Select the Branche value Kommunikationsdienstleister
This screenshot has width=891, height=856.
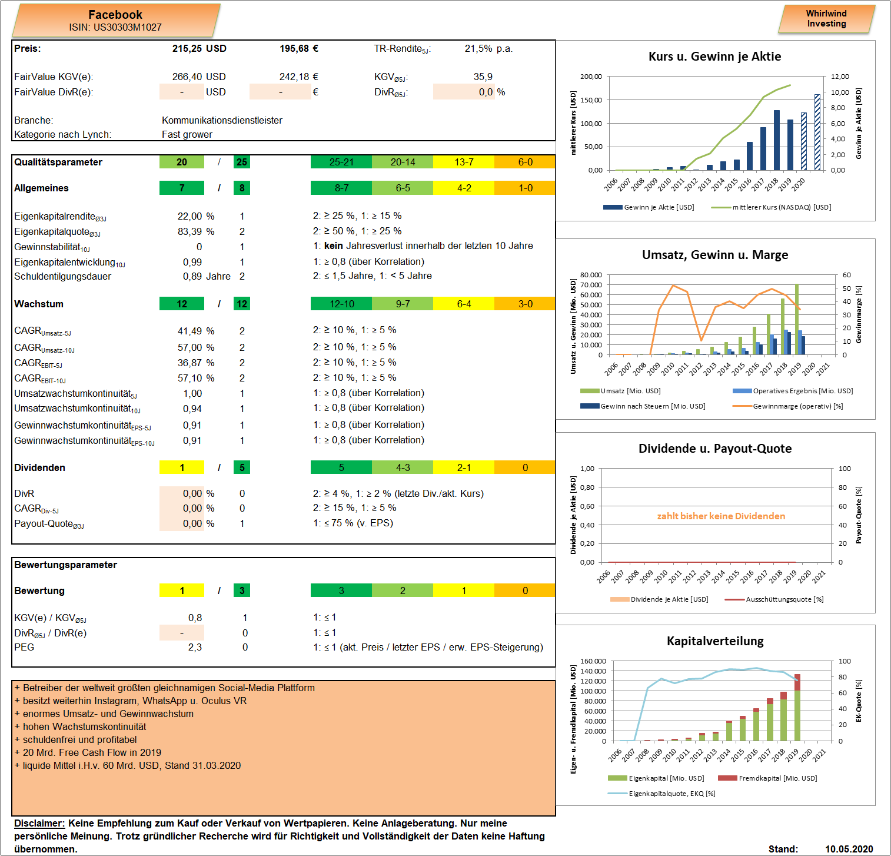222,121
